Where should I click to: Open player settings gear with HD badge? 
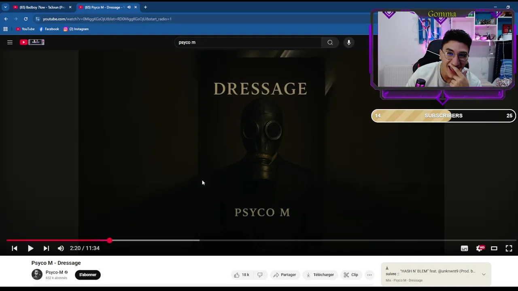(x=480, y=248)
